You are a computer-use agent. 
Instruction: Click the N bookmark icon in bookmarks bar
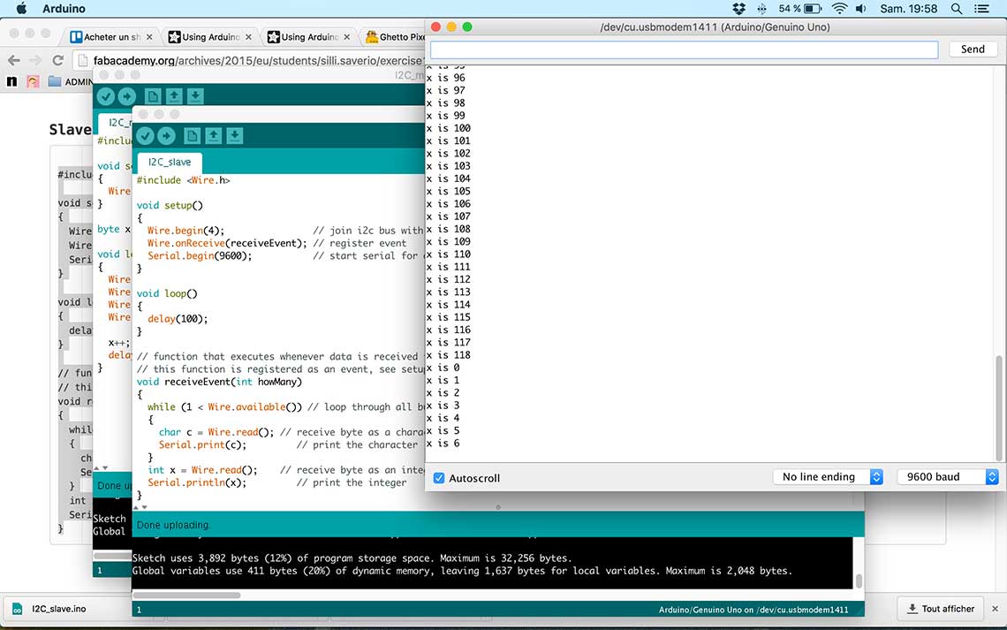point(11,81)
